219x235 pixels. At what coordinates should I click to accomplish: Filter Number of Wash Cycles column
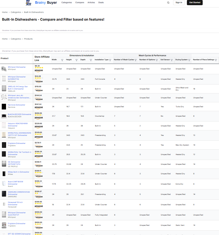point(136,60)
